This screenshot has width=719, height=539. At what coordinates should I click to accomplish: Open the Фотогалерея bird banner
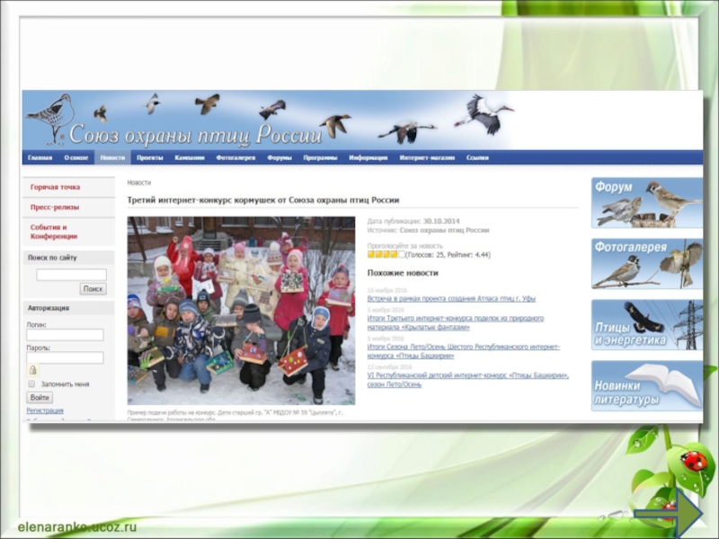coord(646,263)
